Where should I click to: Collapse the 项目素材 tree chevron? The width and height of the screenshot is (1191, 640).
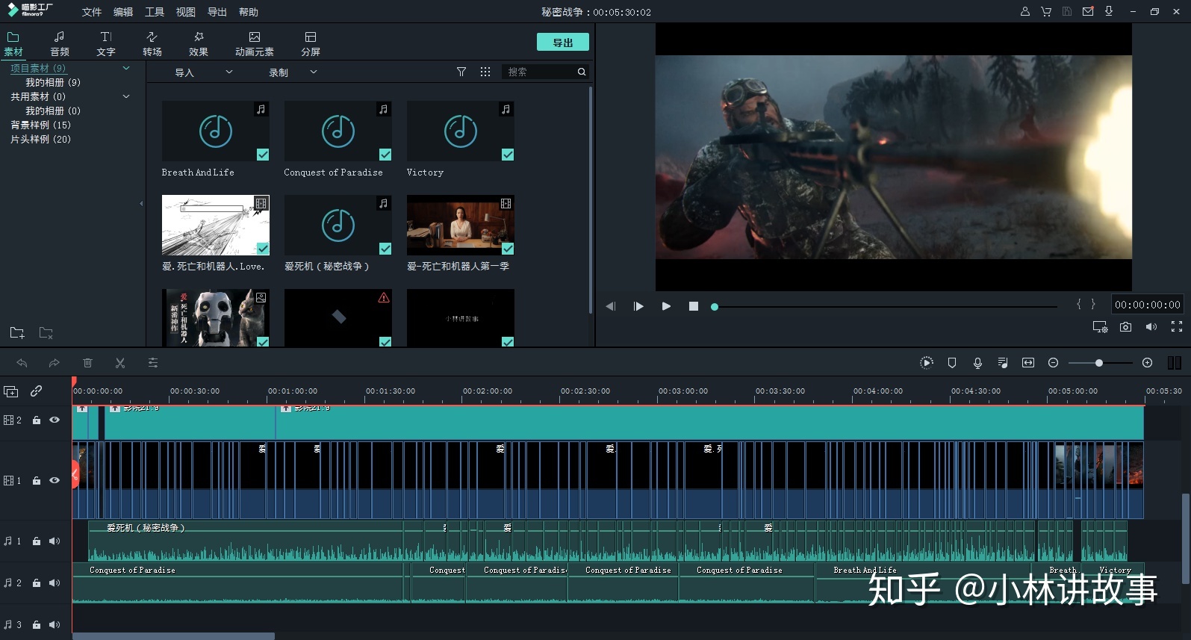[x=126, y=68]
